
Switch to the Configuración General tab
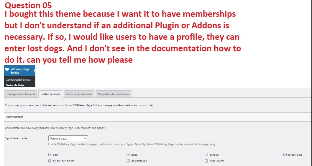pyautogui.click(x=21, y=94)
